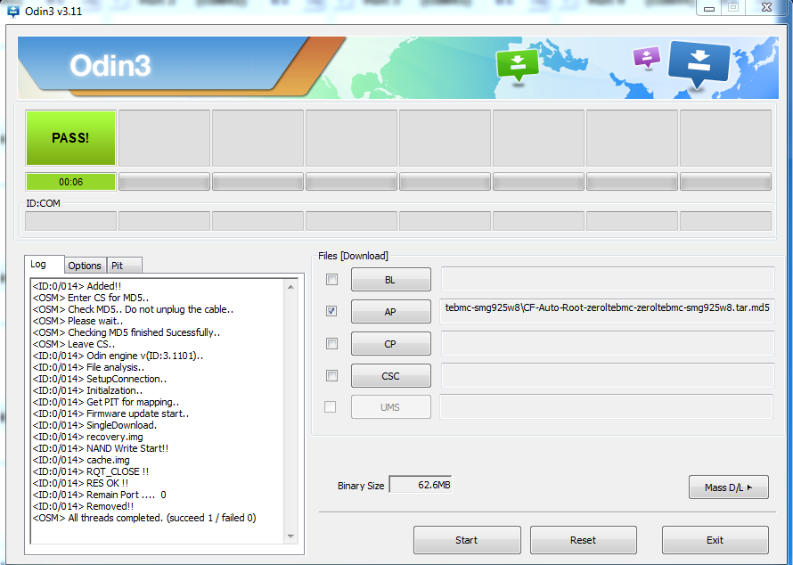Select the Log tab
This screenshot has height=565, width=793.
38,265
